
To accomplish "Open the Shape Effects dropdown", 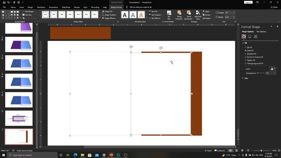I will tap(109, 18).
